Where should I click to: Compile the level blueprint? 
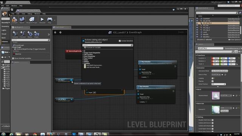[x=15, y=20]
